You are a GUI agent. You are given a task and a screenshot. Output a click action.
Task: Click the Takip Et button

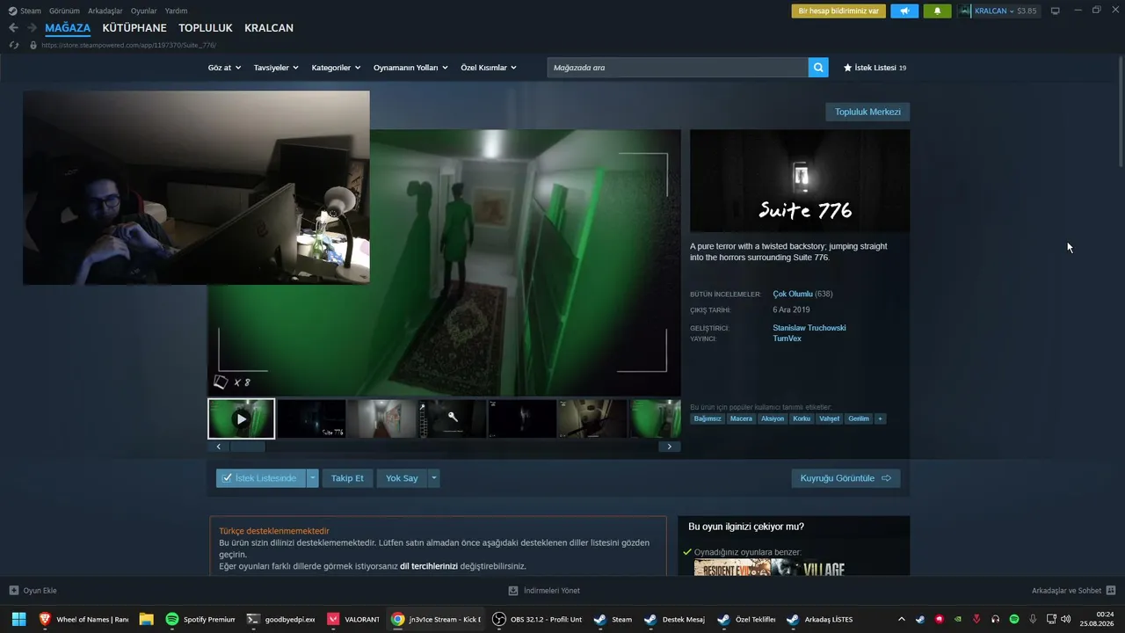pyautogui.click(x=347, y=478)
